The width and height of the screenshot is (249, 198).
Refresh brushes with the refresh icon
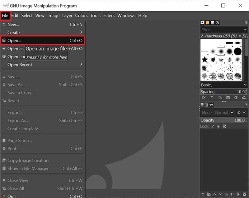pyautogui.click(x=236, y=98)
